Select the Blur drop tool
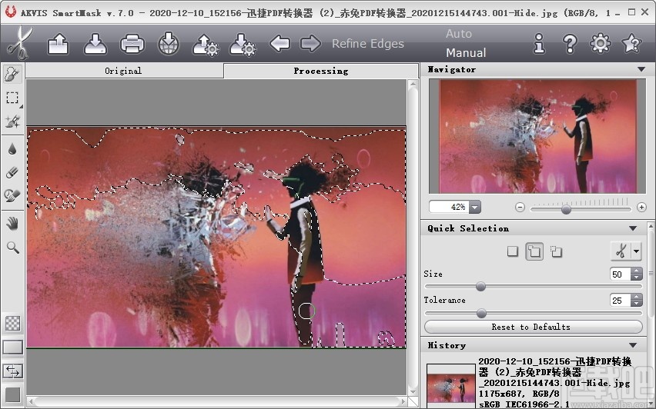The image size is (656, 409). click(x=12, y=148)
